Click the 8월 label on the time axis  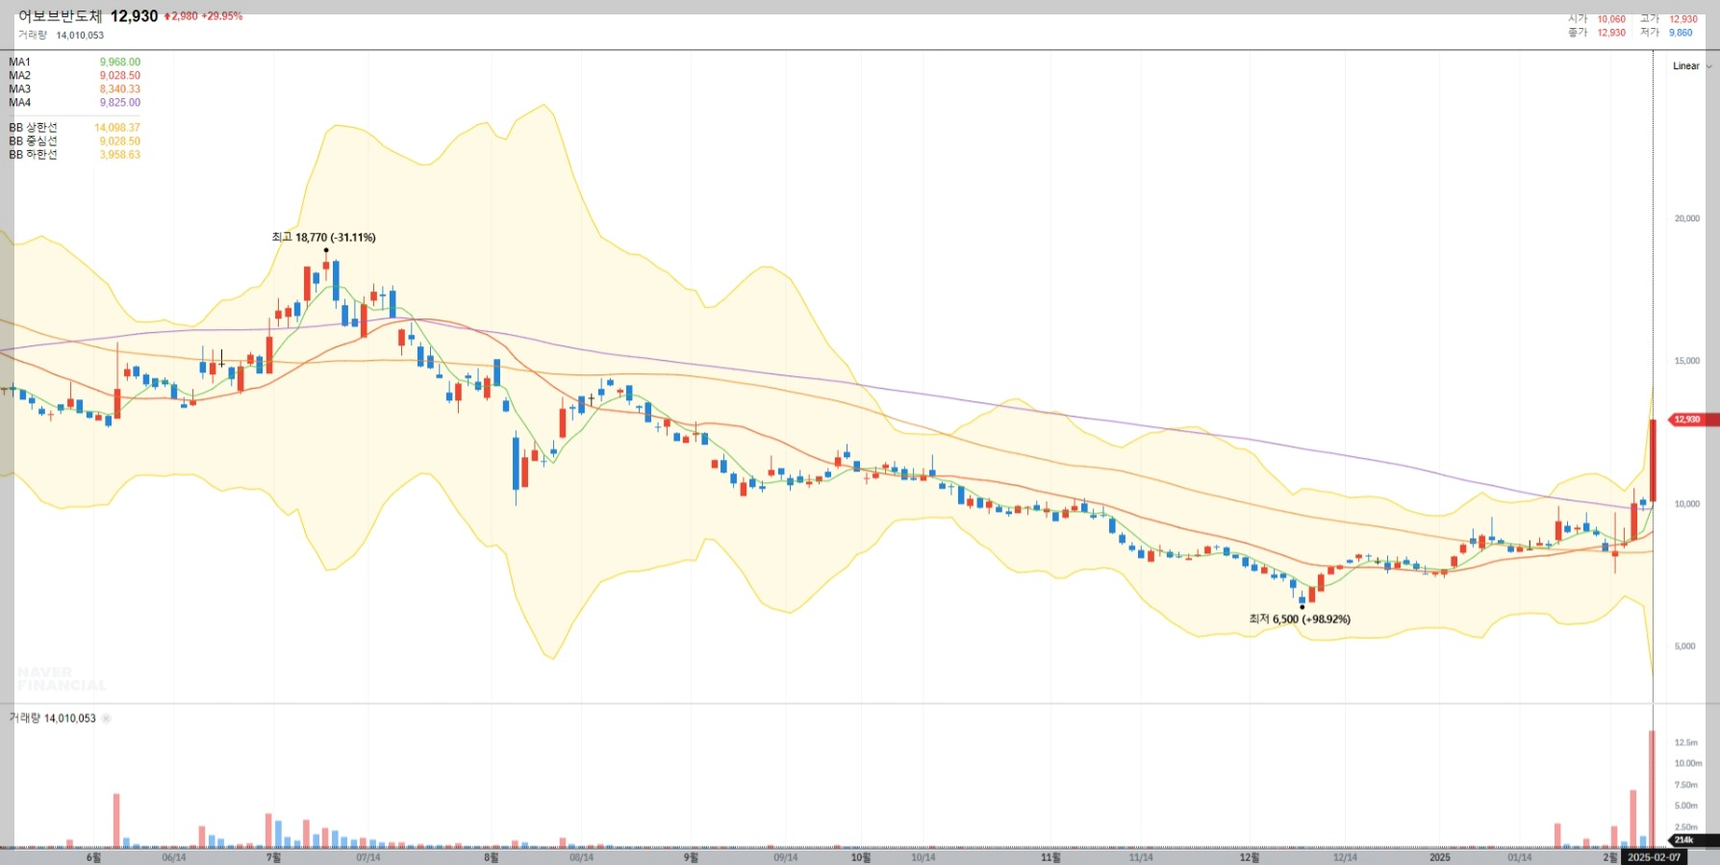click(x=492, y=857)
